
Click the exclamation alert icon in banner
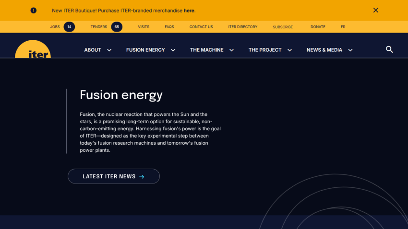[33, 11]
